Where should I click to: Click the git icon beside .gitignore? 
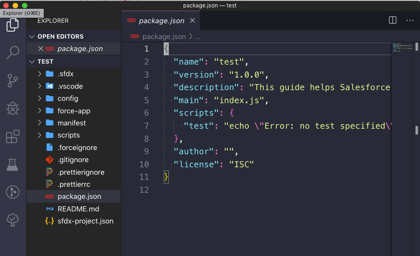(x=50, y=160)
